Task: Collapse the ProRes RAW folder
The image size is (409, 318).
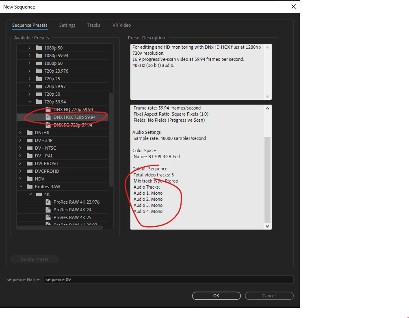Action: click(x=21, y=187)
